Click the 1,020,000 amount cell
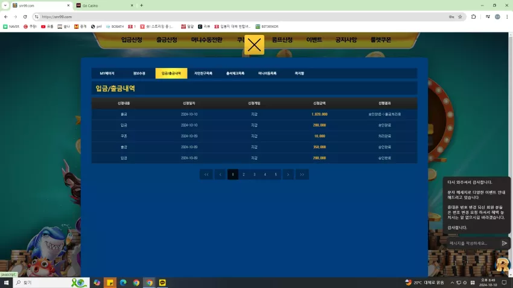Screen dimensions: 513x288 (x=319, y=114)
